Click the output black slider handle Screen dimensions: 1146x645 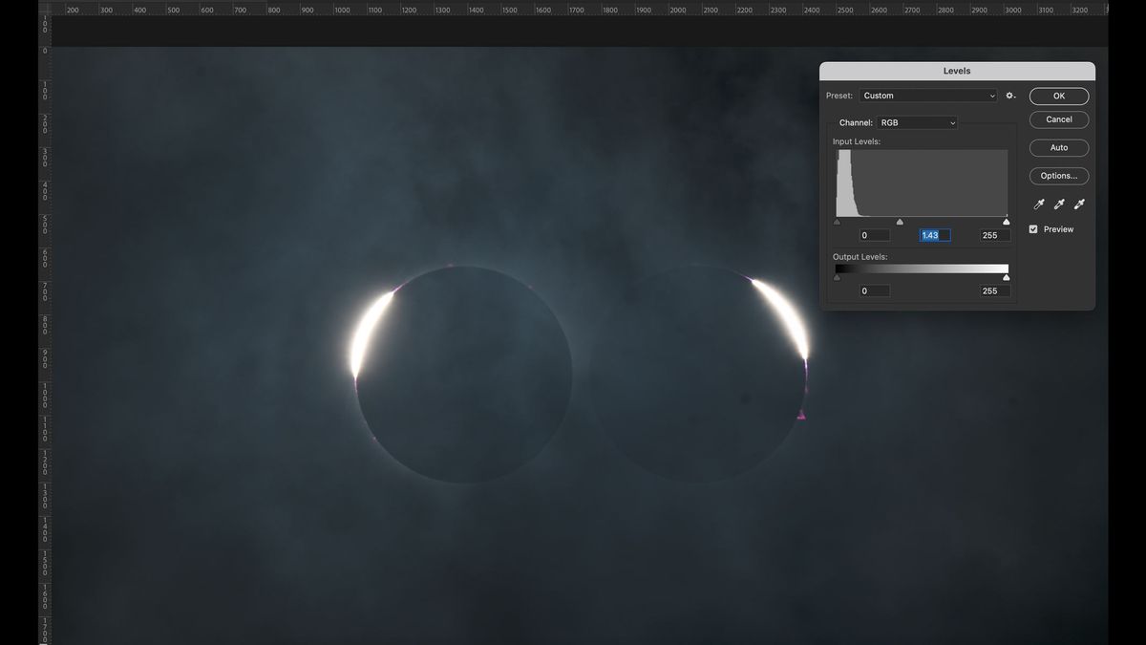tap(838, 278)
